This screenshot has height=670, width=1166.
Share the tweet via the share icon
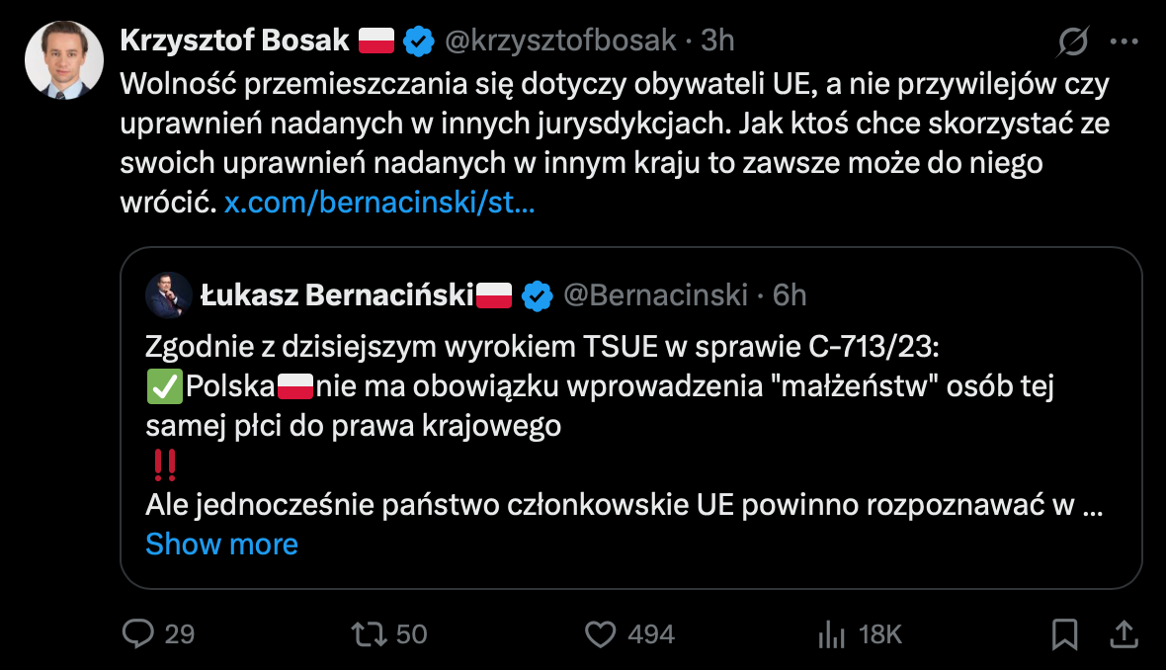1123,635
